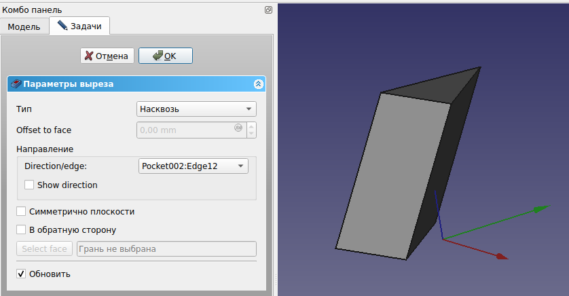
Task: Click the dark top triangular face of the solid
Action: point(439,88)
